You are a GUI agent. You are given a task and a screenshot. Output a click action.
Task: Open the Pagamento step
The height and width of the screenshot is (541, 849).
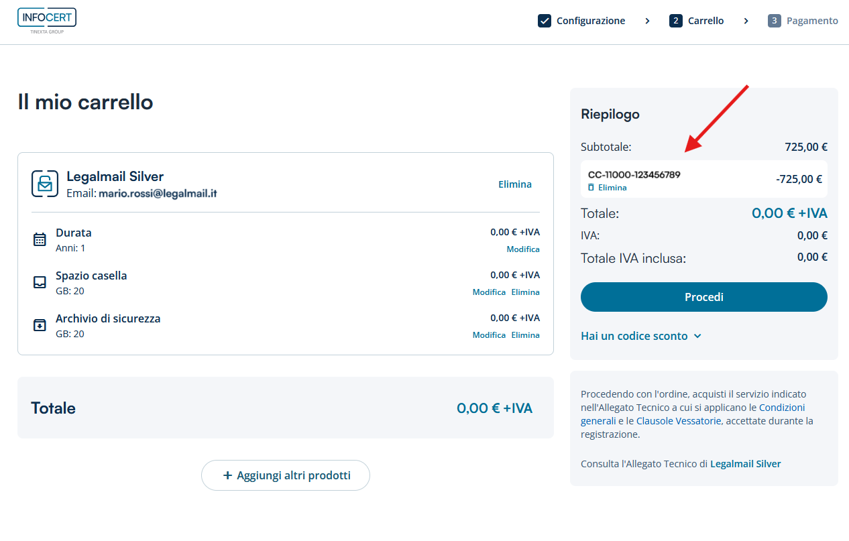click(x=811, y=21)
